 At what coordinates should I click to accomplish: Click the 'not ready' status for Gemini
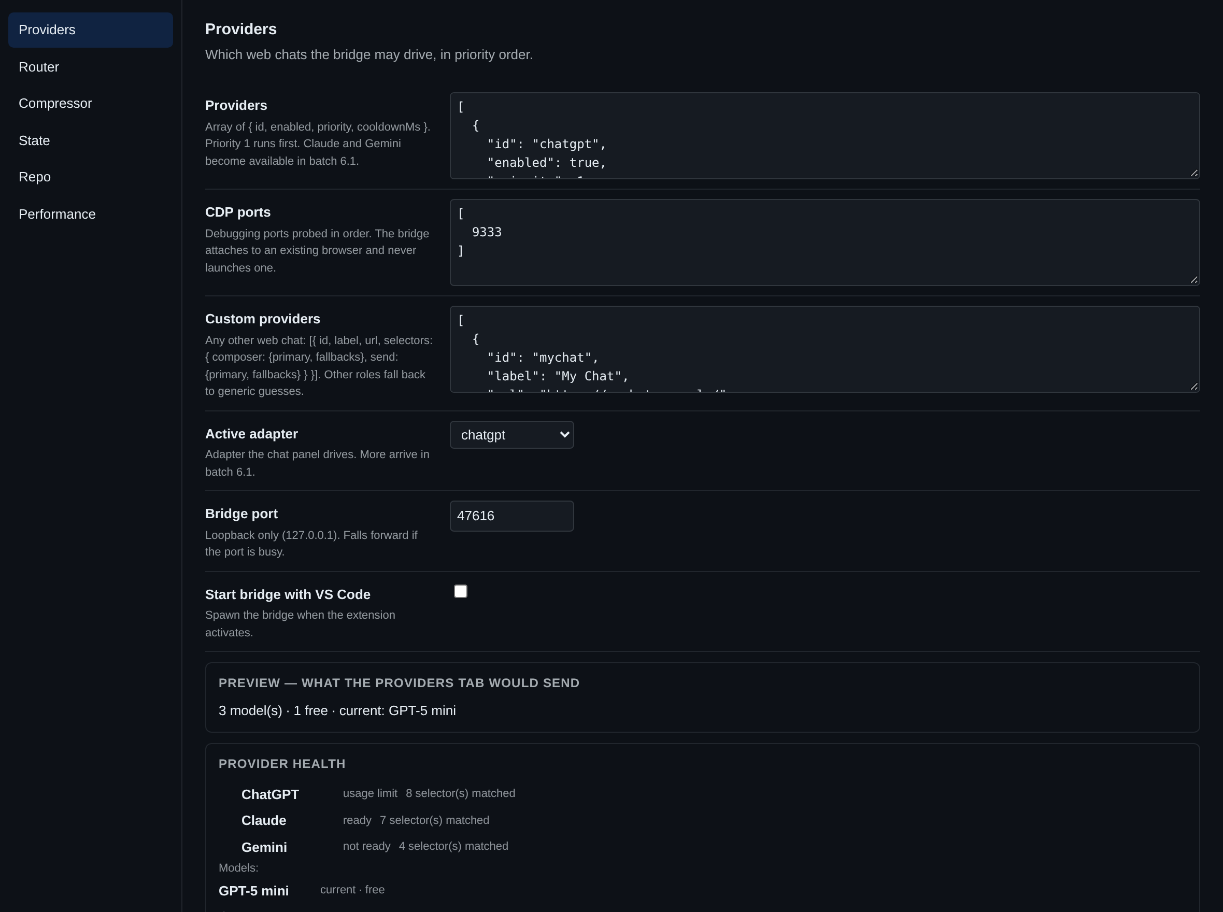click(x=366, y=846)
